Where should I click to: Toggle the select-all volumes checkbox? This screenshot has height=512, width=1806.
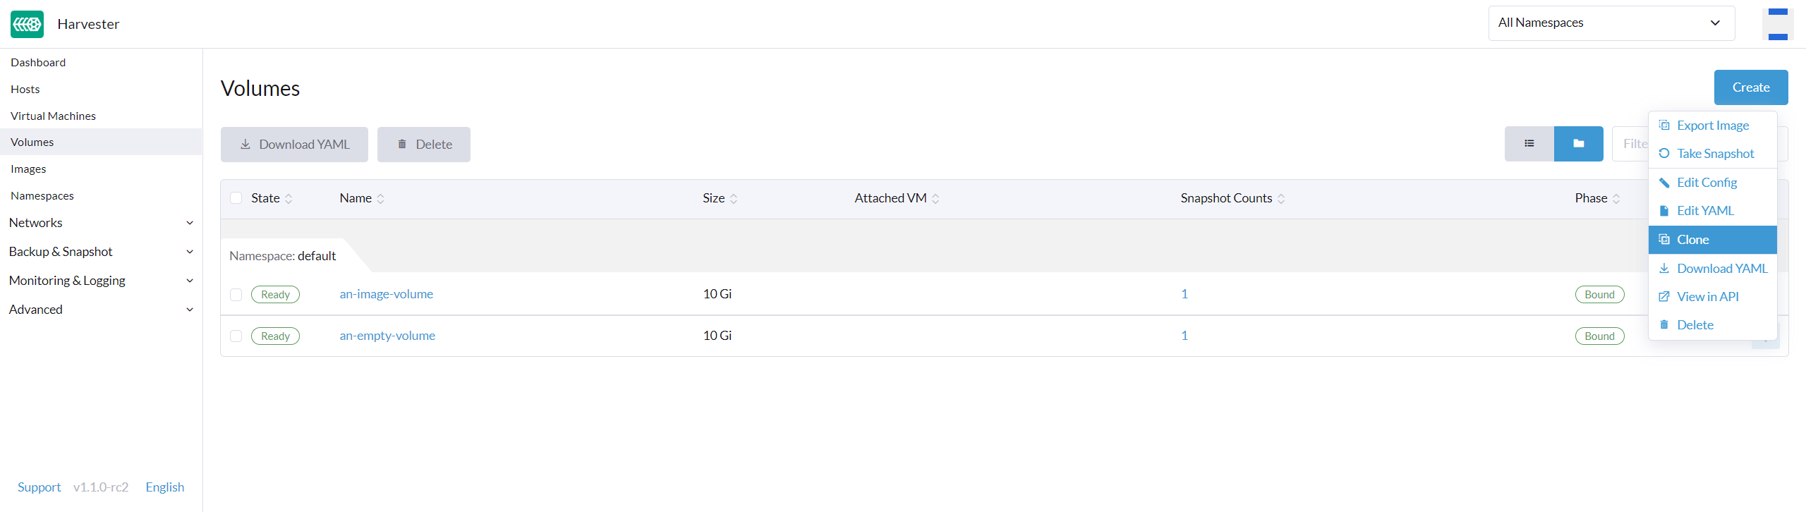pos(236,198)
